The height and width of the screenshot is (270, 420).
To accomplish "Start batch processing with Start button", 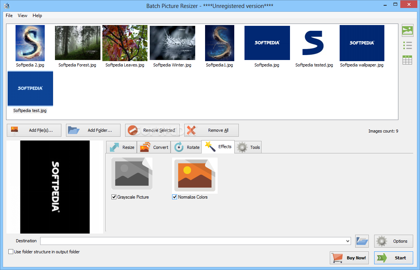I will [x=393, y=258].
